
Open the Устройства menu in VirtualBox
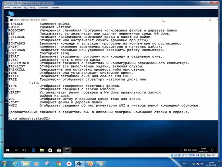[x=43, y=7]
